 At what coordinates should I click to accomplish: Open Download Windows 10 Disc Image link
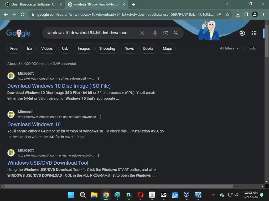[x=59, y=86]
